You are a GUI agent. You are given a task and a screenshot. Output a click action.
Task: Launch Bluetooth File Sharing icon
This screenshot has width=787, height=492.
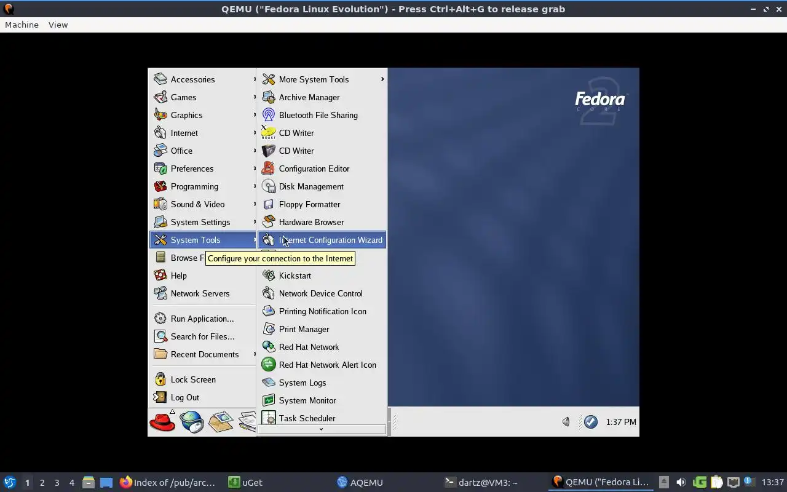tap(269, 115)
